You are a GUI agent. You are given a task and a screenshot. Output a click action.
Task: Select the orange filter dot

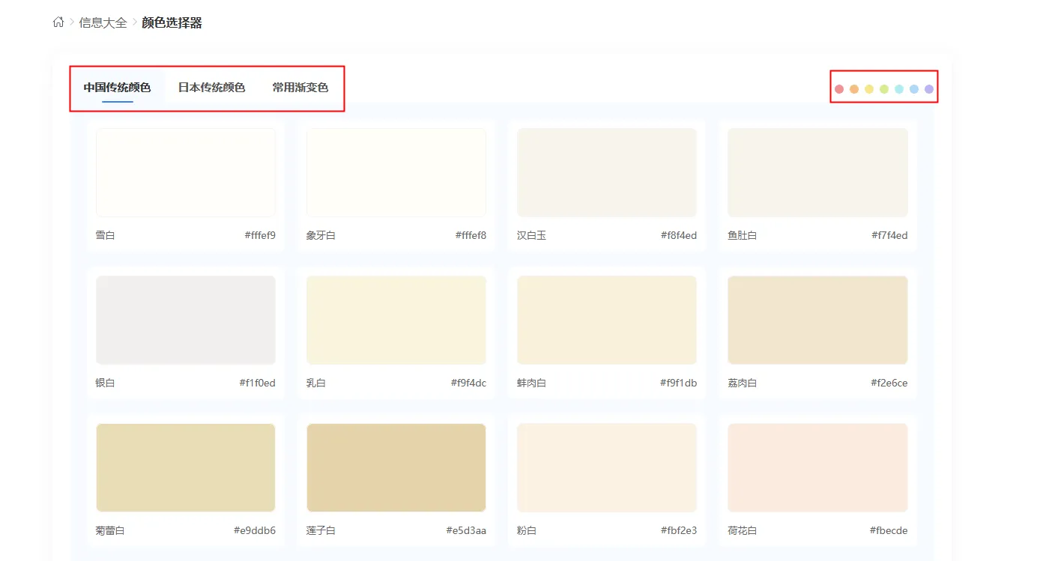(x=854, y=89)
